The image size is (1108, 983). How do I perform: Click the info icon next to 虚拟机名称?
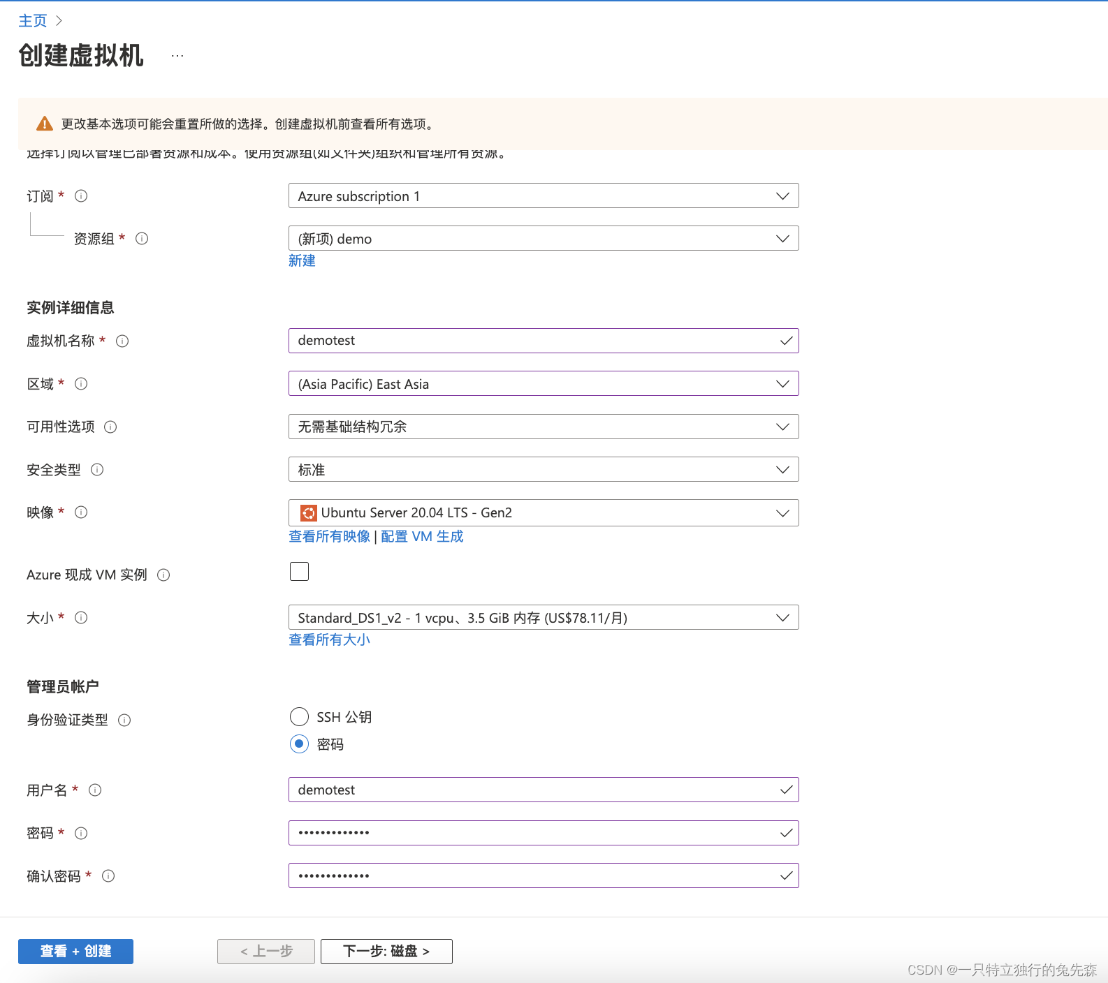pyautogui.click(x=122, y=341)
